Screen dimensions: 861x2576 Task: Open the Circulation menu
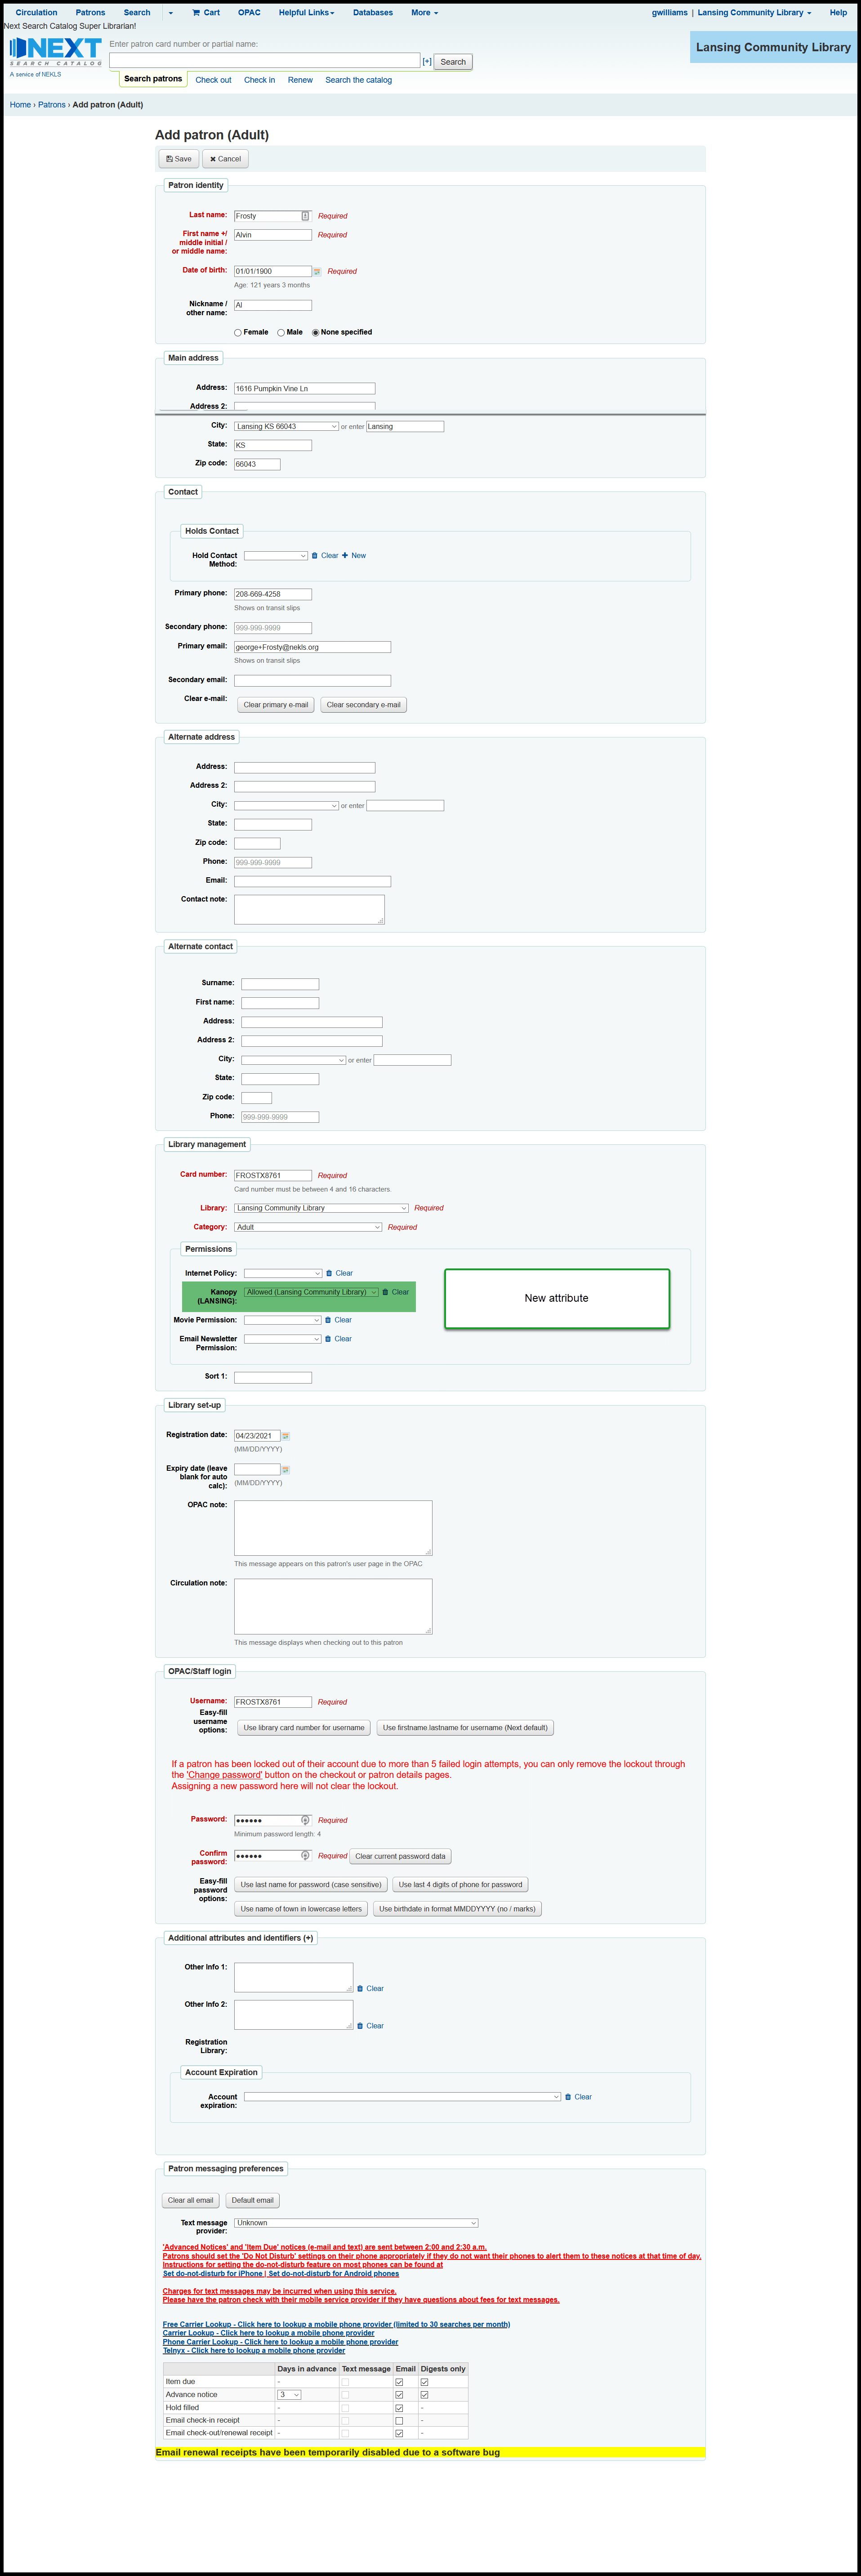click(x=36, y=13)
